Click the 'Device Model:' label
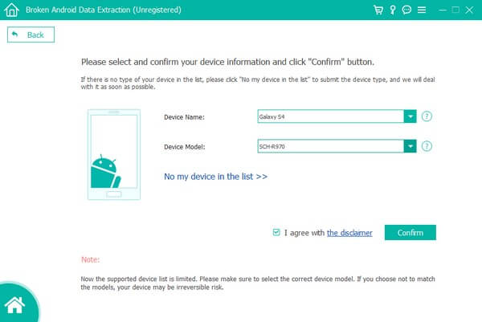Screen dimensions: 482x322 tap(185, 147)
